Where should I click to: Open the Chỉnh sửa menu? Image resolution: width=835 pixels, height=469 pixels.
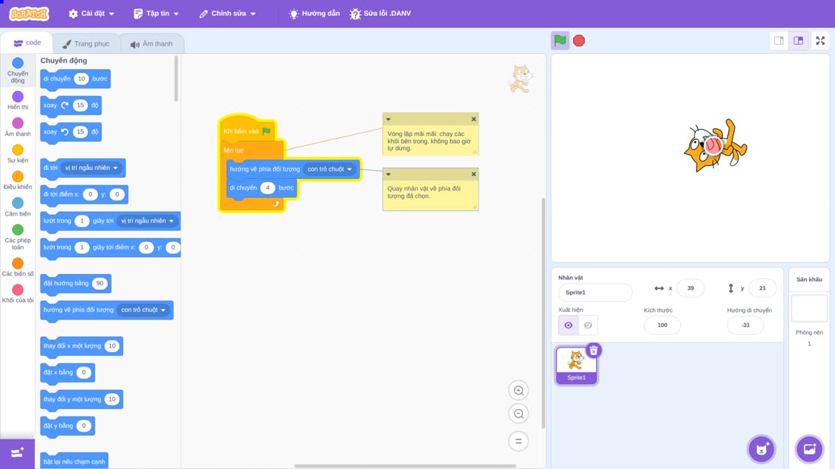pos(228,14)
